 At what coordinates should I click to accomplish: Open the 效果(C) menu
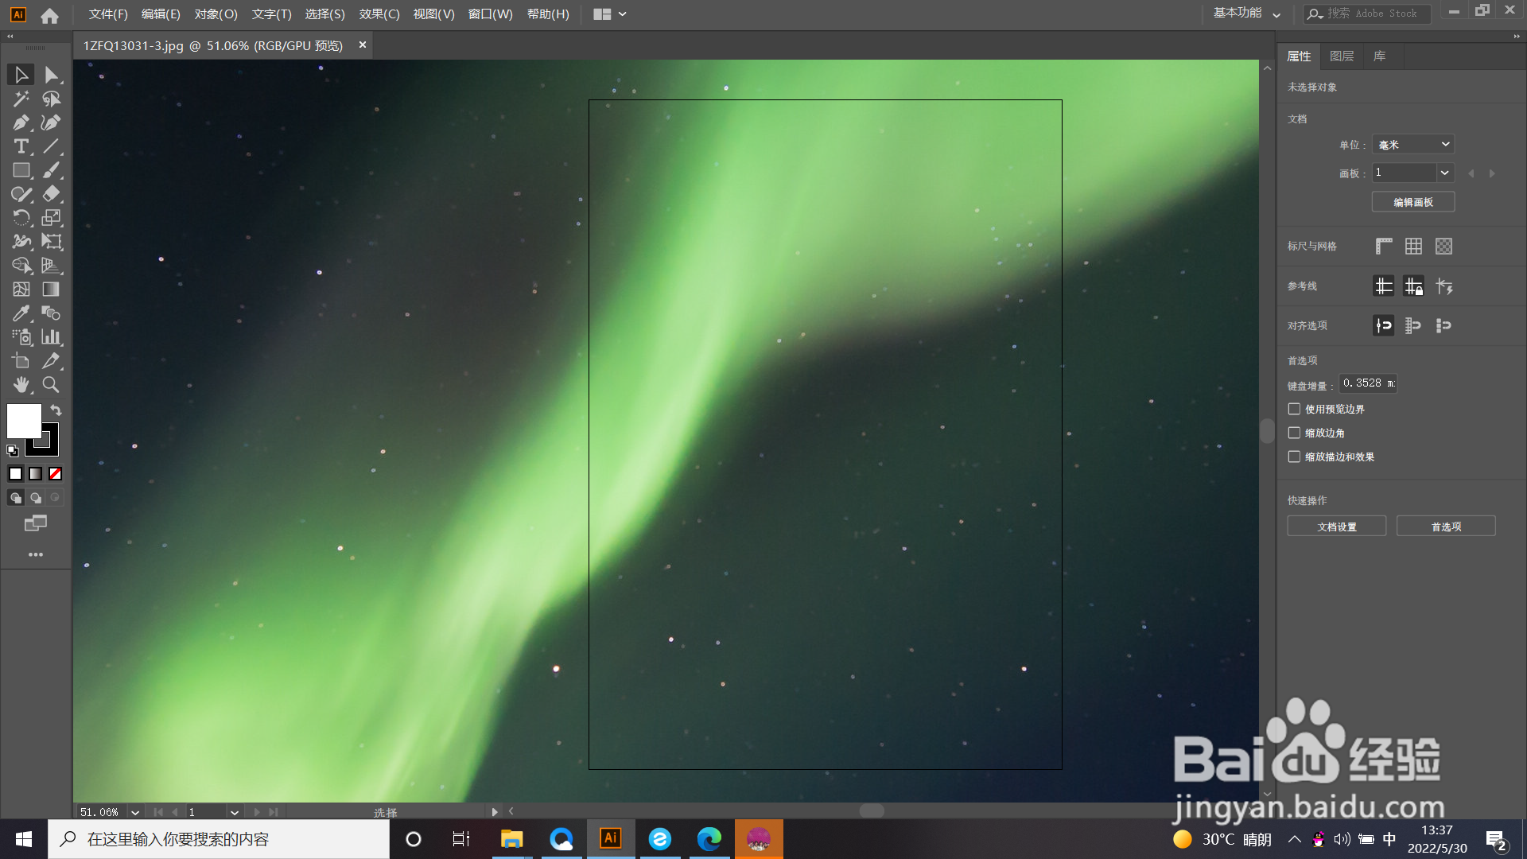tap(379, 14)
